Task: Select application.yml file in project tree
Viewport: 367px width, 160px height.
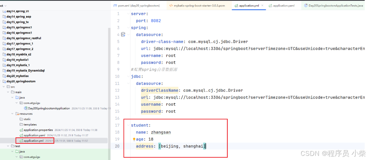Action: tap(33, 141)
